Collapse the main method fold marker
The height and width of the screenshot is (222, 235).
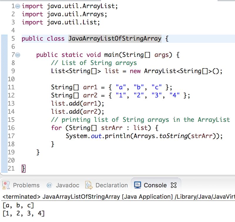pos(18,55)
